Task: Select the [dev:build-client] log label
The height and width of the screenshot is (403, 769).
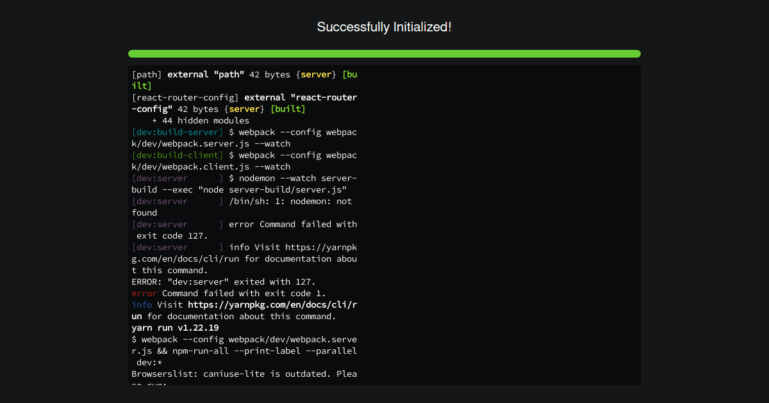Action: [x=176, y=155]
